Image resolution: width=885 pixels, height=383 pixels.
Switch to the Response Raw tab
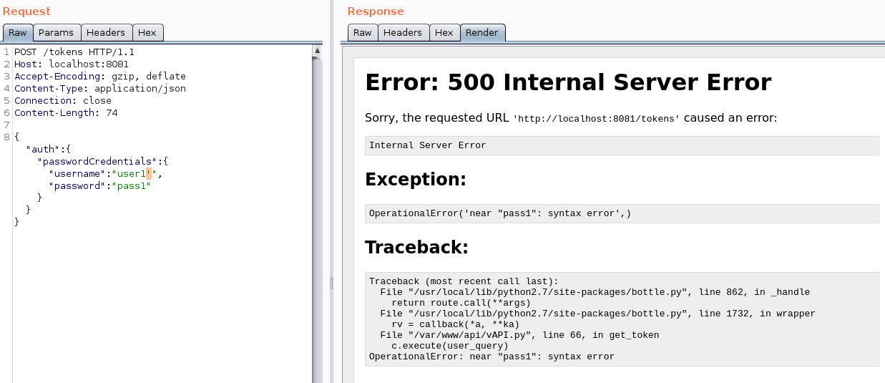point(362,33)
